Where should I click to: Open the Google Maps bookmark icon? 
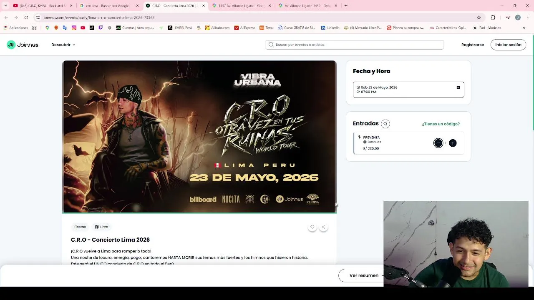47,28
